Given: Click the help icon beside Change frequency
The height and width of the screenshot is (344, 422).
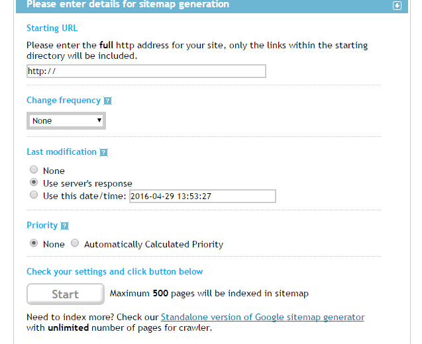Looking at the screenshot, I should (108, 101).
